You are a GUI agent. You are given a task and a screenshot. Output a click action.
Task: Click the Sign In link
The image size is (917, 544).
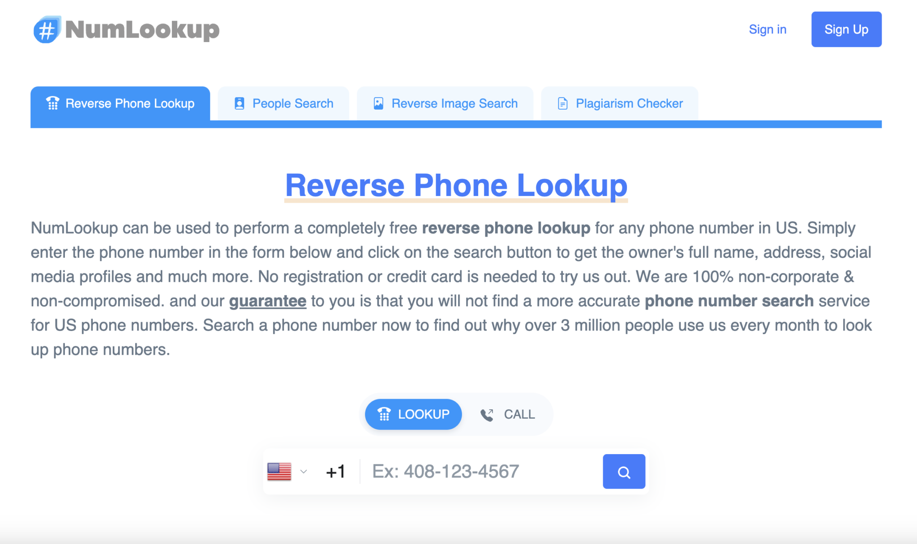[x=767, y=29]
